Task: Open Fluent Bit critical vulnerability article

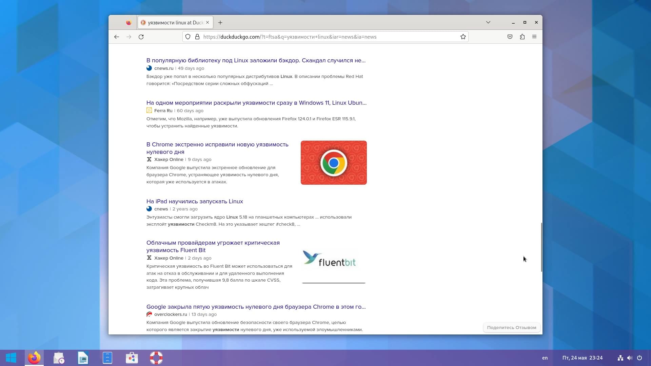Action: (x=213, y=246)
